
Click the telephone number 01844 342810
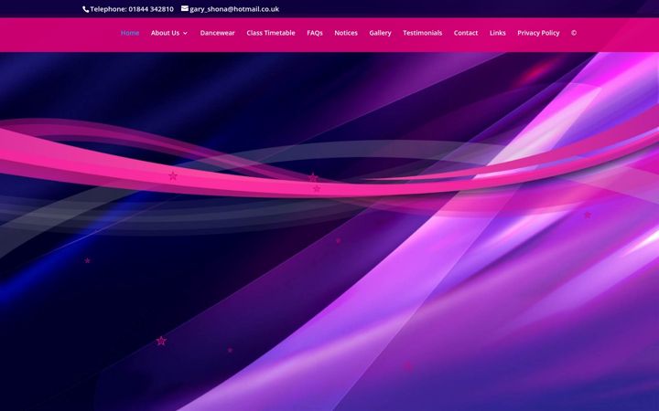point(151,9)
